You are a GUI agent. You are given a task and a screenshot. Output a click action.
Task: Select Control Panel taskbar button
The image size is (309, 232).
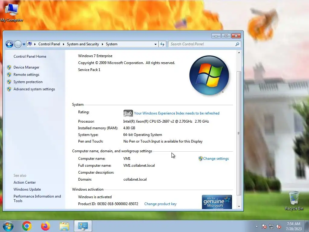click(x=83, y=226)
